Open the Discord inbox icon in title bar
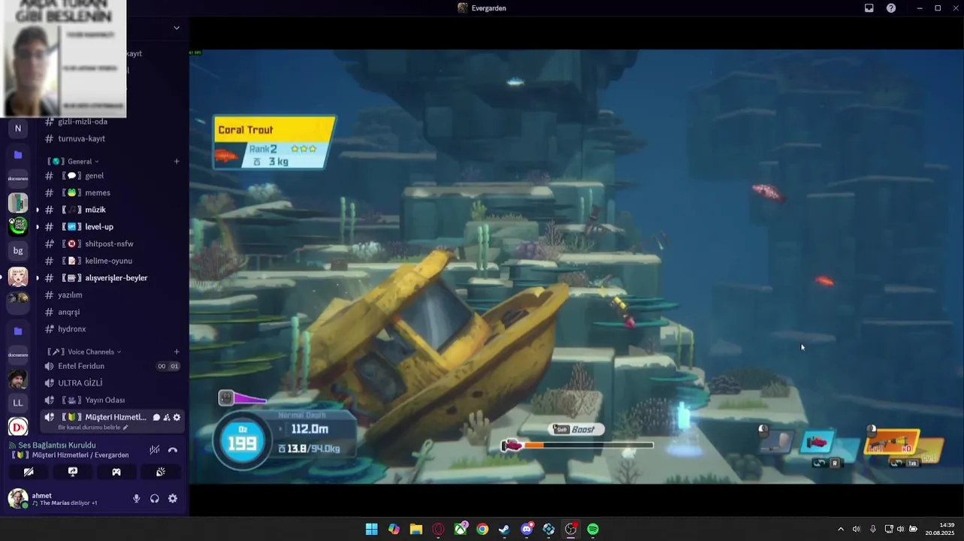This screenshot has height=541, width=964. pyautogui.click(x=869, y=8)
